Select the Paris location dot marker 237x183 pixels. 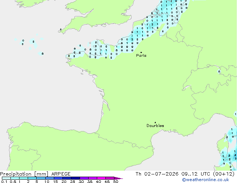(141, 52)
